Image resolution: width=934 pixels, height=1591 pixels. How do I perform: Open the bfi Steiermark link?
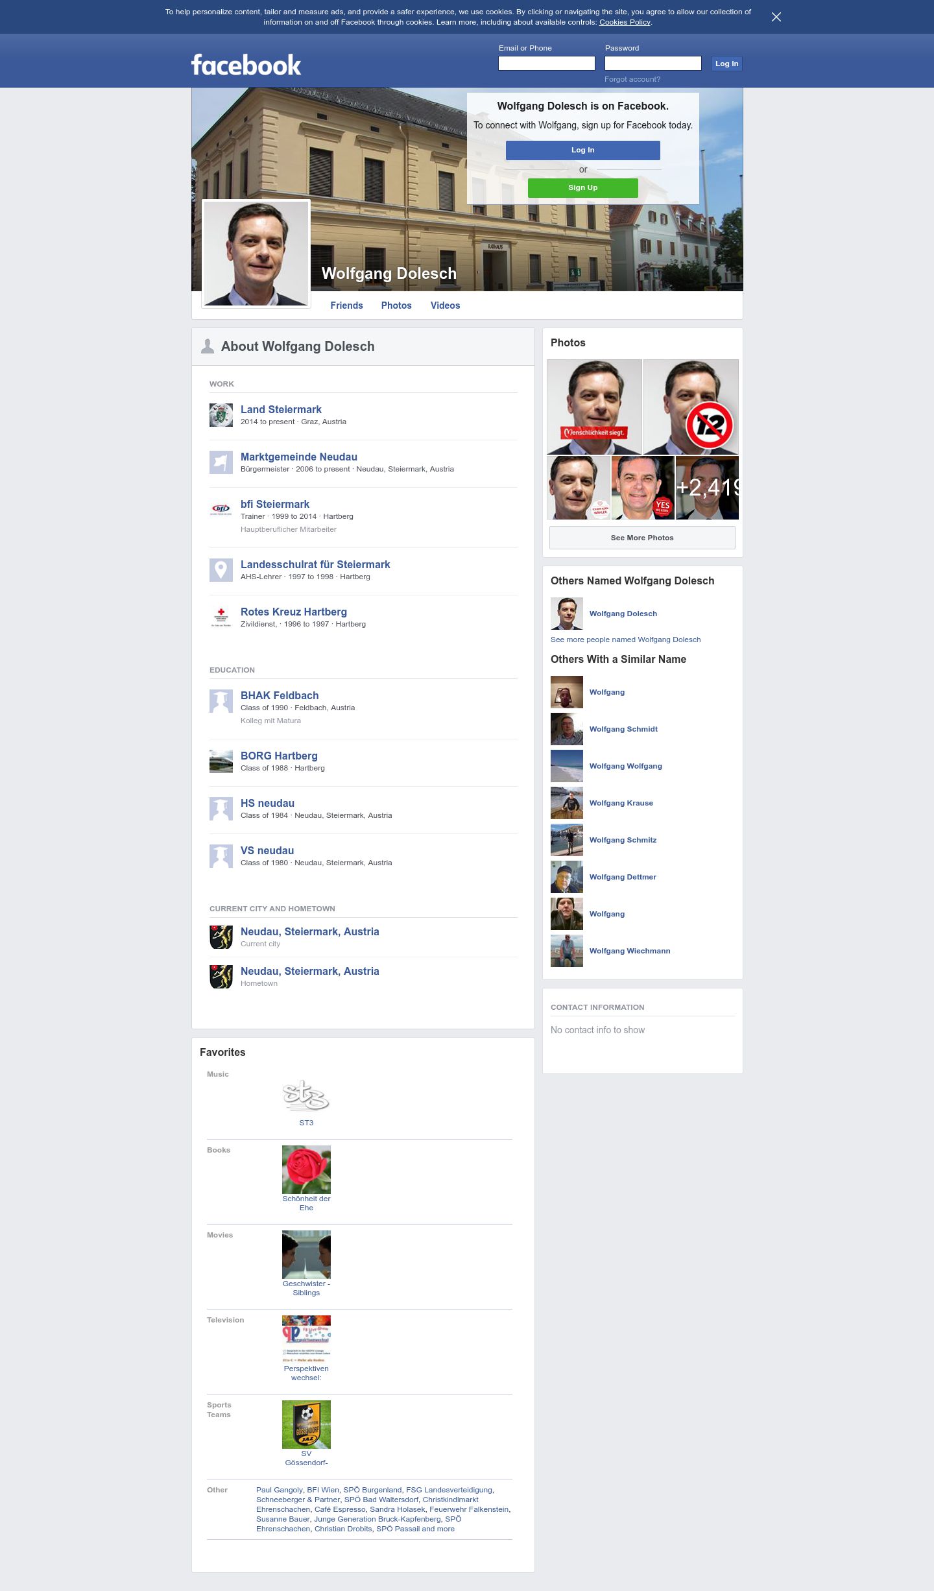click(x=275, y=504)
